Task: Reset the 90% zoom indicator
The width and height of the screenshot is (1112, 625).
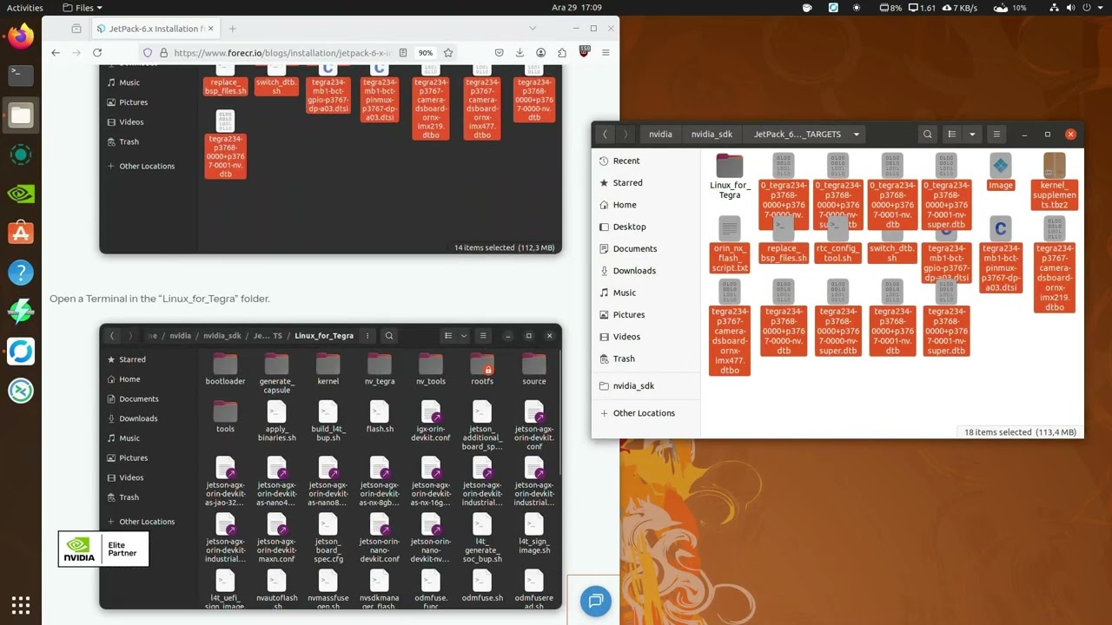Action: 426,53
